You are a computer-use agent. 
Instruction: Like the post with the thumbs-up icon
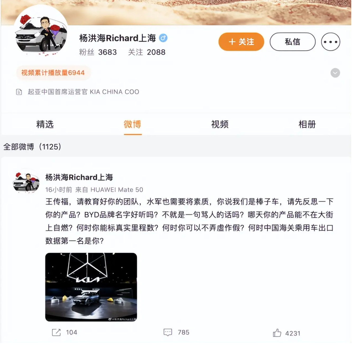(x=277, y=333)
